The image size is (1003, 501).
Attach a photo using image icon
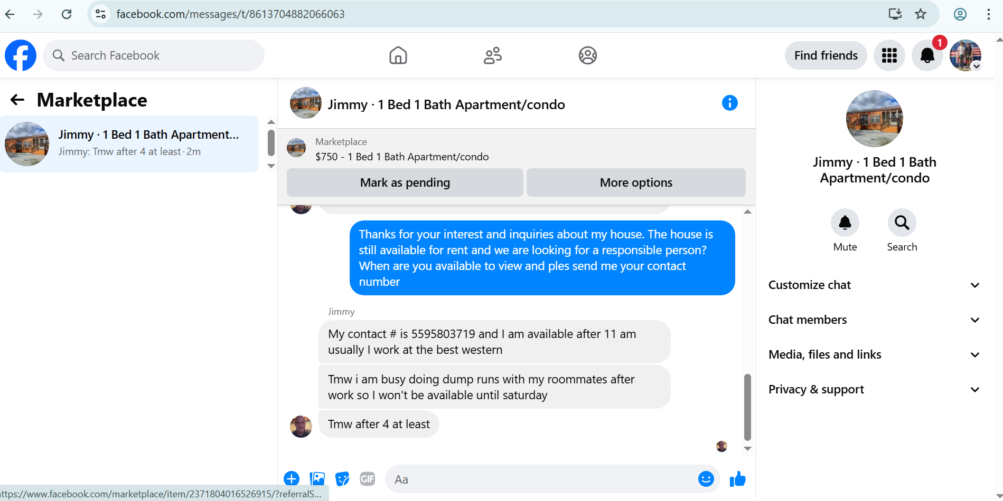317,479
